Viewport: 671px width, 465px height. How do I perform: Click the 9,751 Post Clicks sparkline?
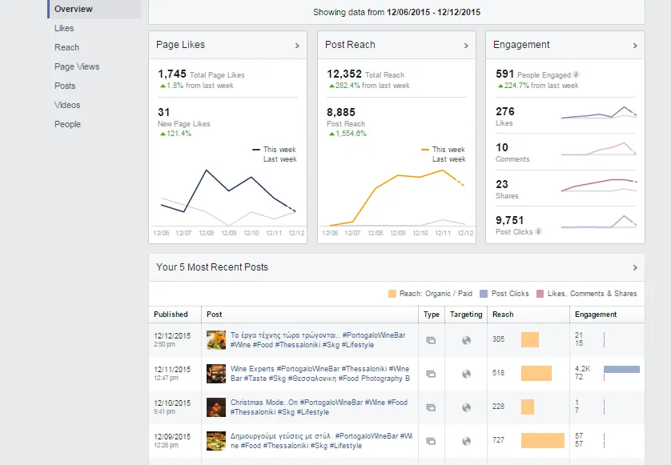[599, 222]
